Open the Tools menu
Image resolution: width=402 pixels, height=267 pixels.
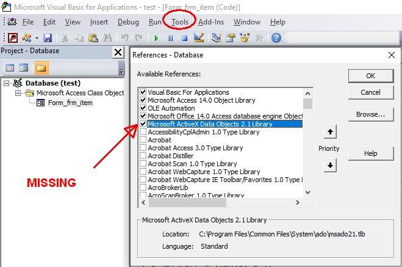(180, 22)
